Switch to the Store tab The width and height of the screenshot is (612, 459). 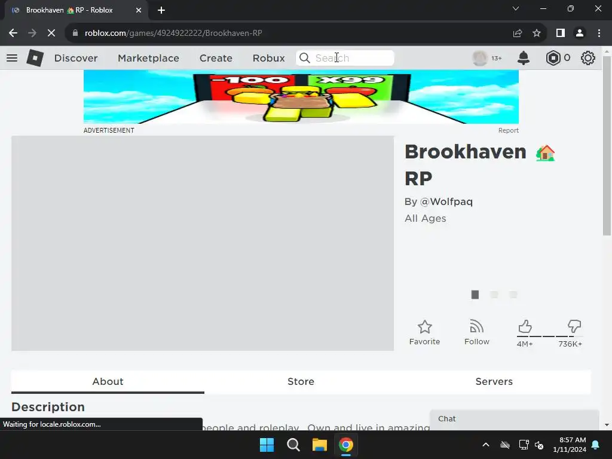click(301, 381)
